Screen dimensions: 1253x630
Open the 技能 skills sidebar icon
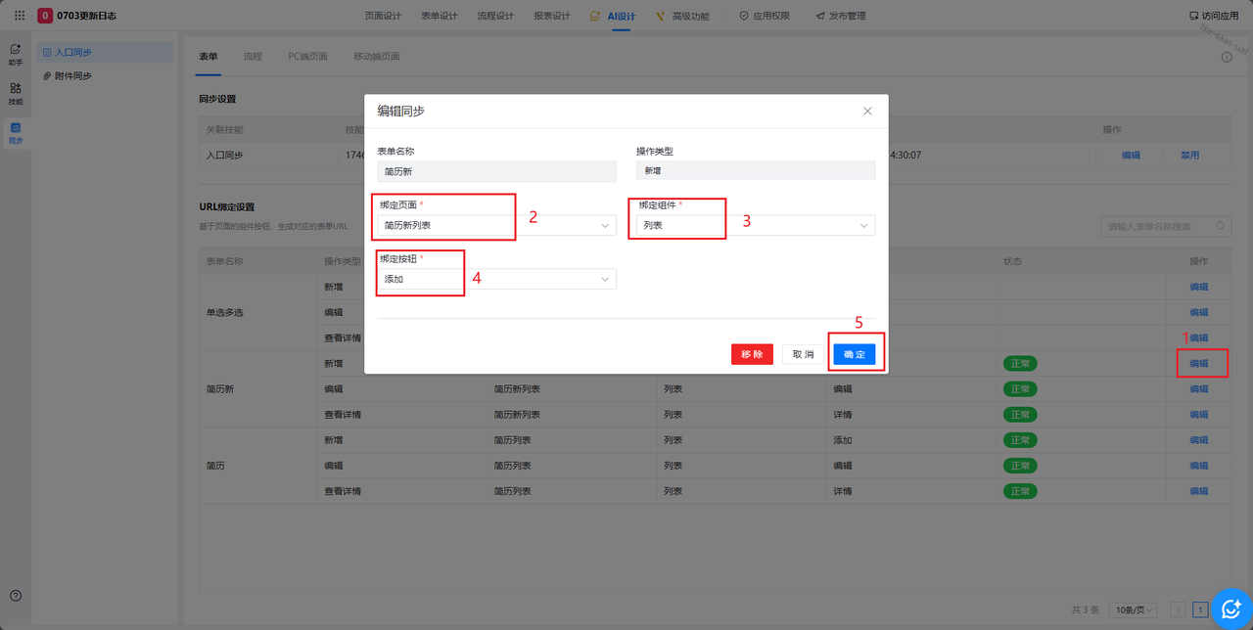click(x=16, y=94)
